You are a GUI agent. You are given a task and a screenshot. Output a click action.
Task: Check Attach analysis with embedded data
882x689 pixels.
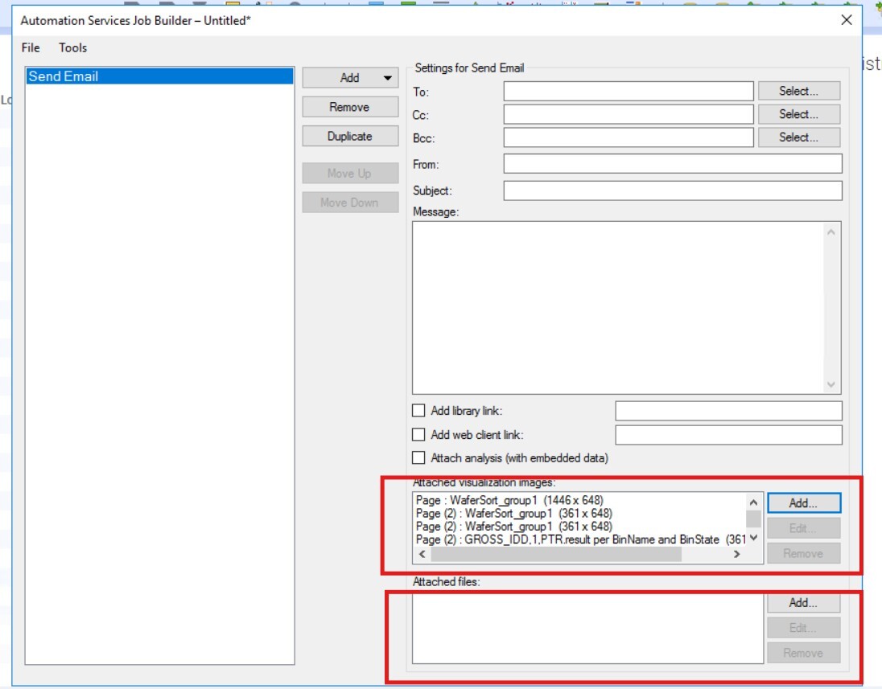(x=418, y=458)
